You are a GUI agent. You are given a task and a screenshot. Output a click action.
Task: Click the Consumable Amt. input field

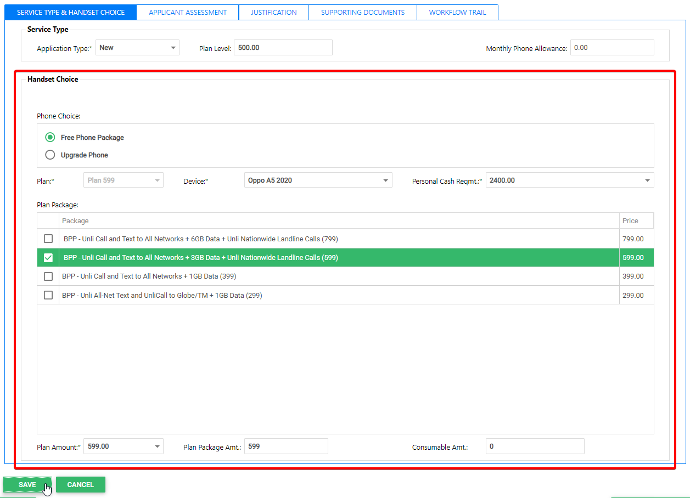tap(535, 446)
